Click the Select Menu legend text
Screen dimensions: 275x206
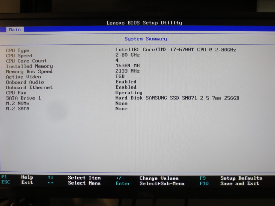pos(84,183)
